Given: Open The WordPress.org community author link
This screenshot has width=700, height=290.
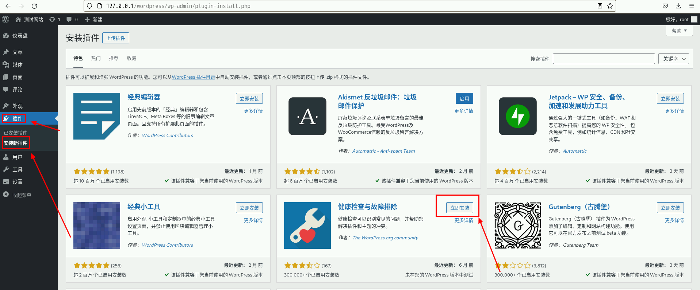Looking at the screenshot, I should (385, 238).
